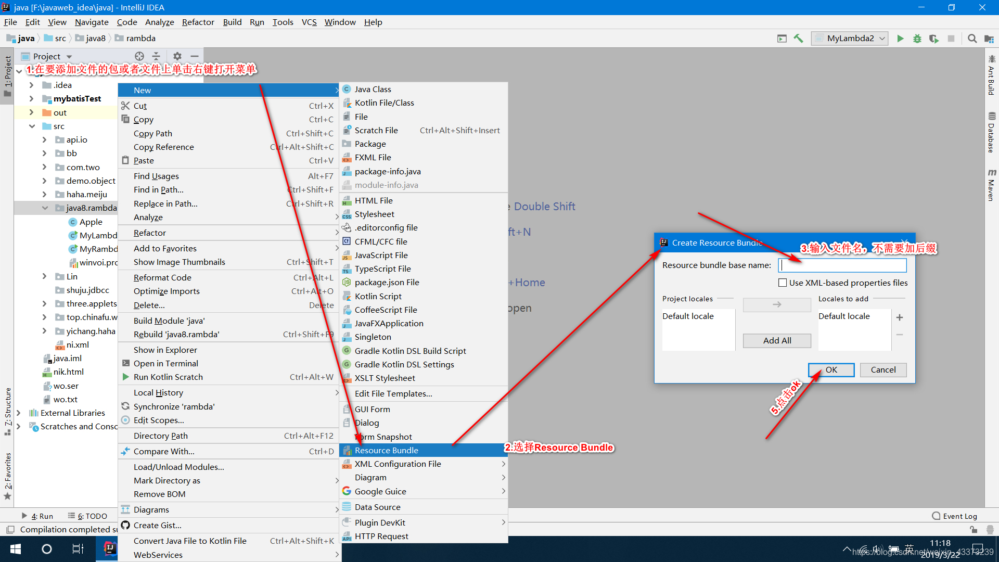Collapse the java8.rambda package
The width and height of the screenshot is (999, 562).
[45, 208]
